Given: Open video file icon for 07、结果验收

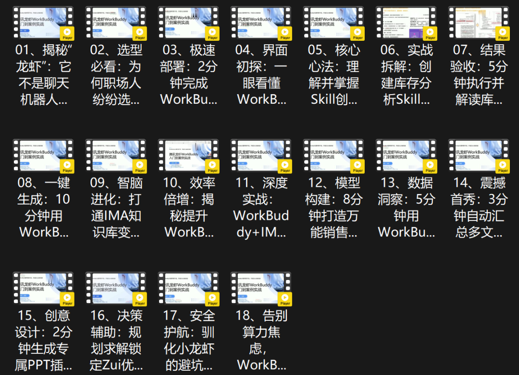Looking at the screenshot, I should [479, 23].
